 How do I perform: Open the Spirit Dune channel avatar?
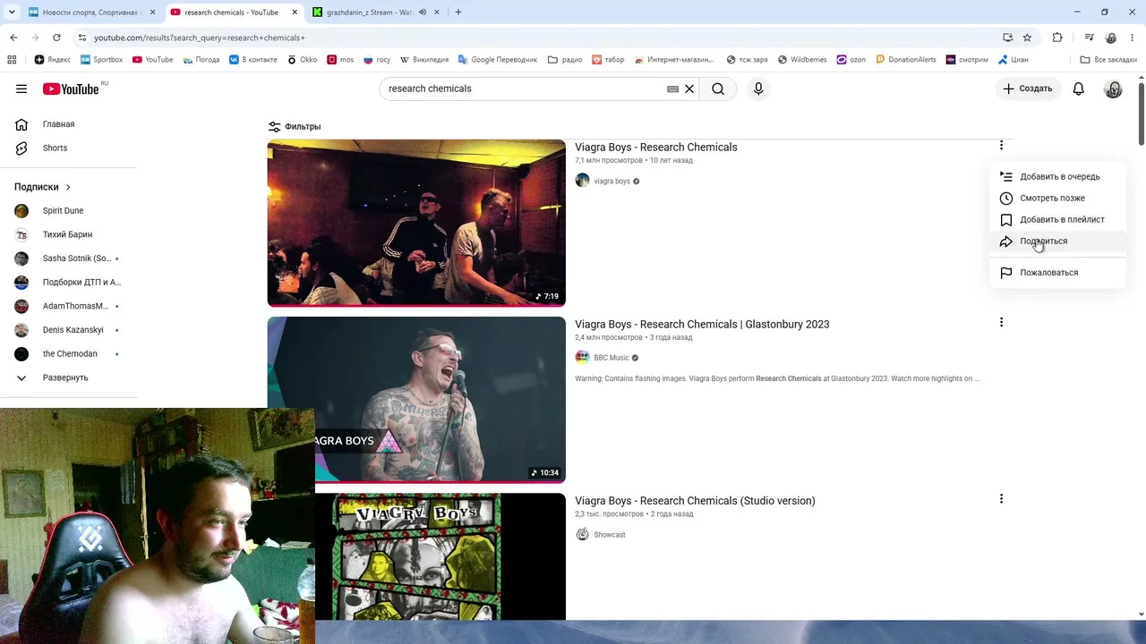pos(21,211)
